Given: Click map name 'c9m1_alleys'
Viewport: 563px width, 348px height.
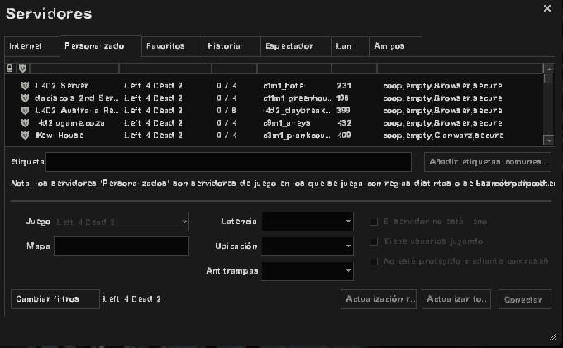Looking at the screenshot, I should (x=287, y=123).
